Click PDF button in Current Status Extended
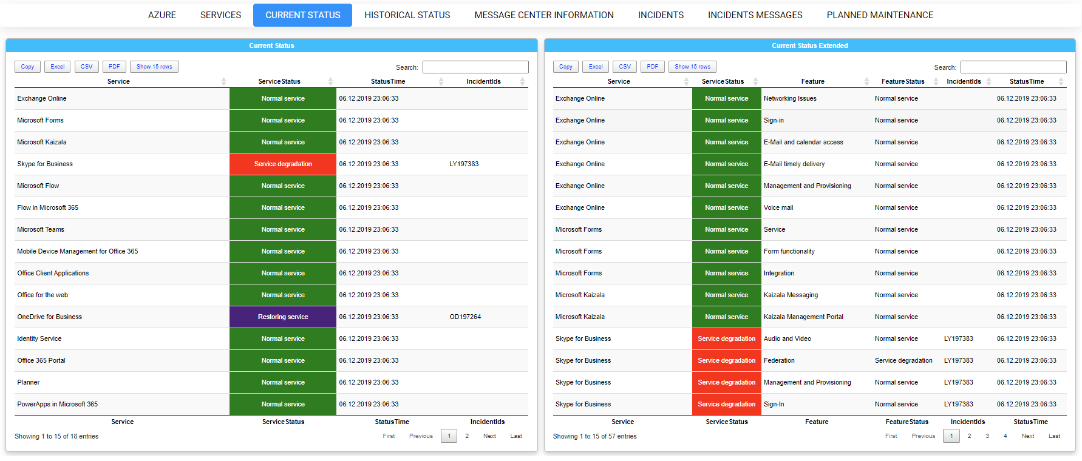The image size is (1082, 461). pos(652,67)
